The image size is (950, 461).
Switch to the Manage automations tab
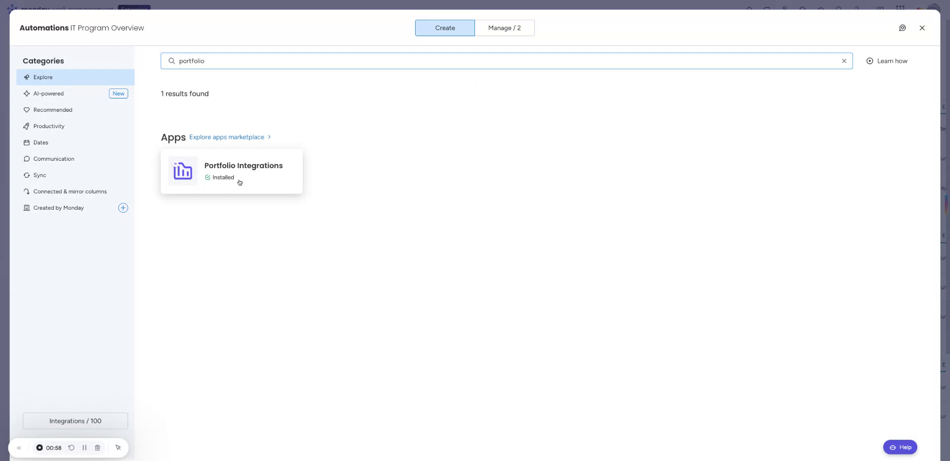504,28
